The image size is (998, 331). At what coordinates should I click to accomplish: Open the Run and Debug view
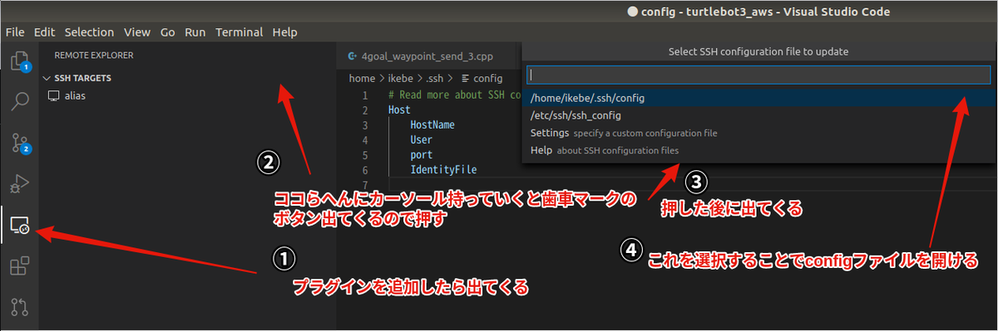point(19,183)
